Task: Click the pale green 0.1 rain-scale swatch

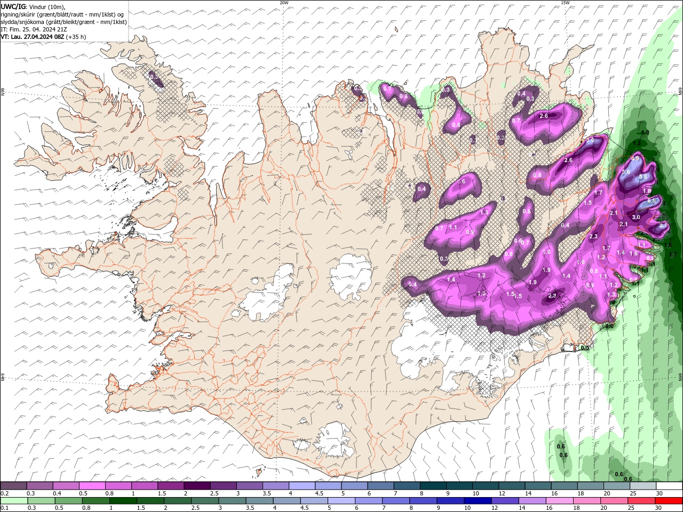Action: (14, 501)
